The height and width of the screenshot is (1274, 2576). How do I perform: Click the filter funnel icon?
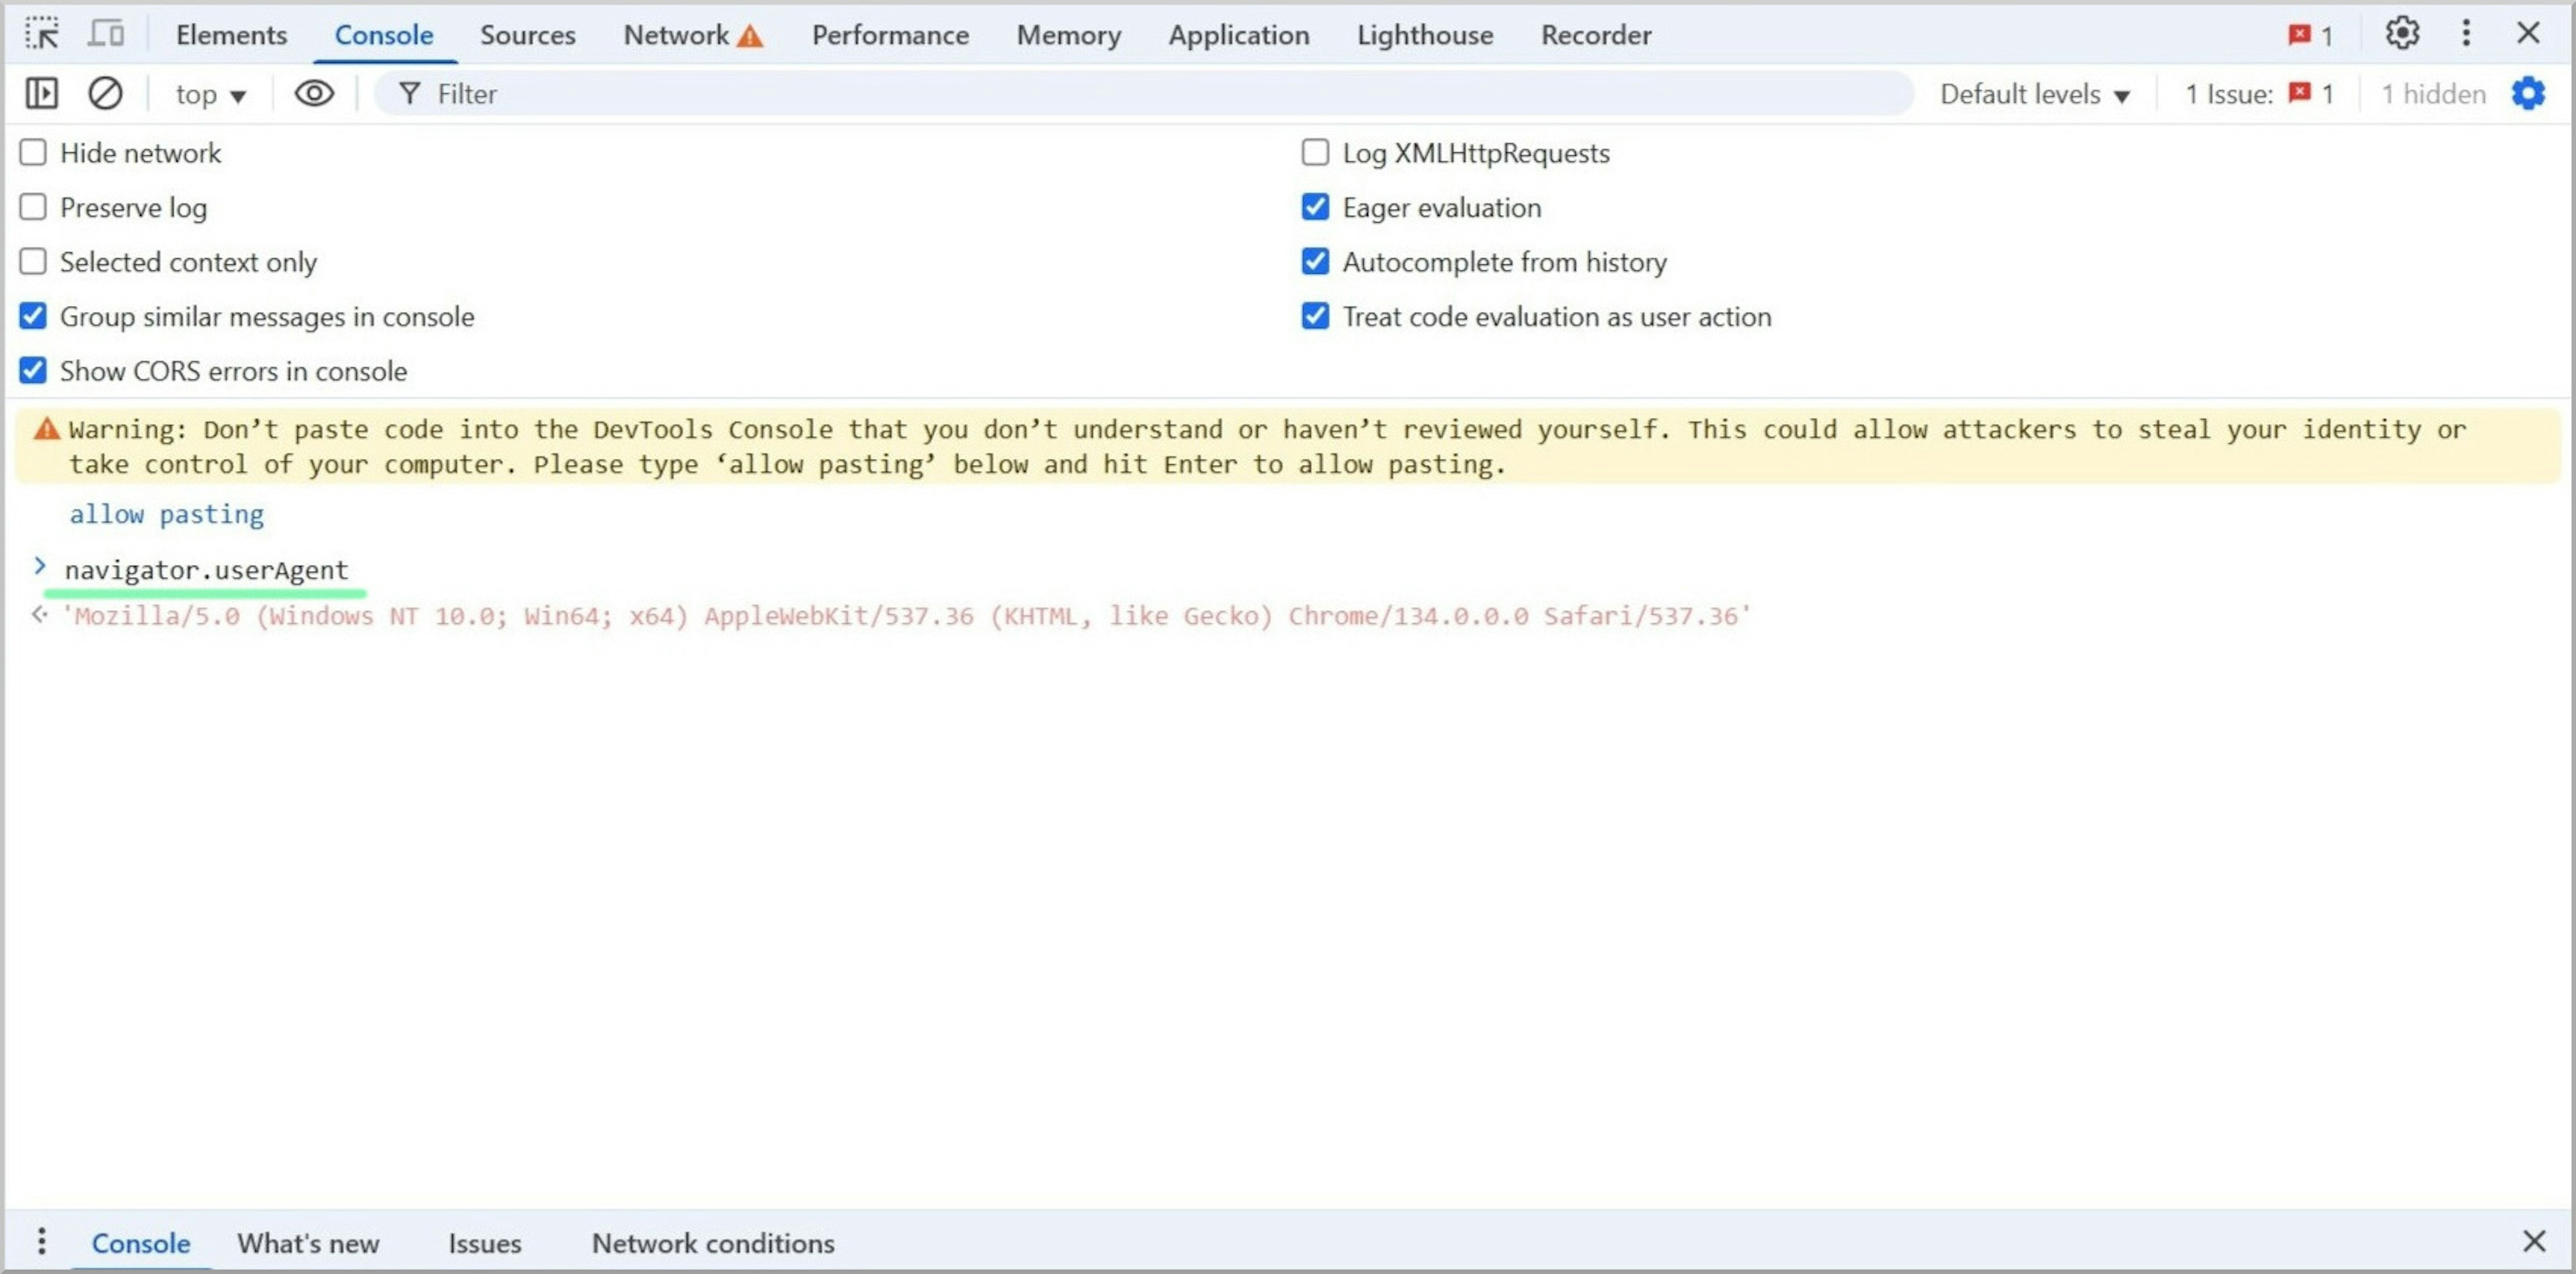409,94
